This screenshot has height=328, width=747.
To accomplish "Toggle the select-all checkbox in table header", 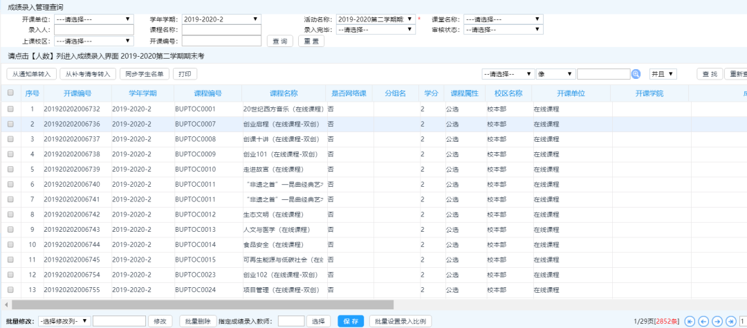I will tap(10, 93).
